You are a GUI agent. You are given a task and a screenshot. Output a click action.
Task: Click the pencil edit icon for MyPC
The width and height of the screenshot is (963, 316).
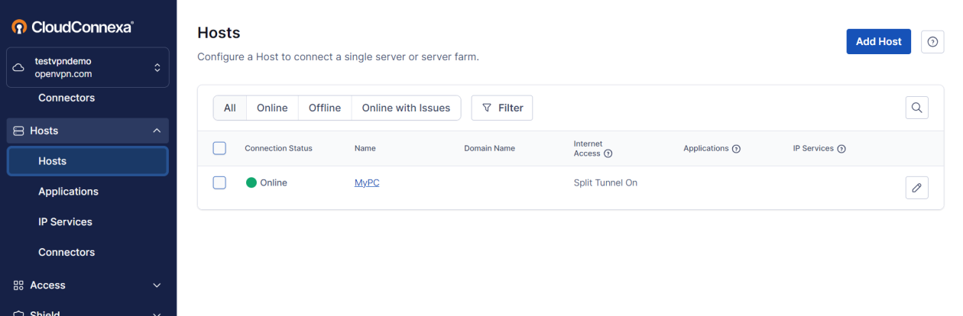coord(916,188)
